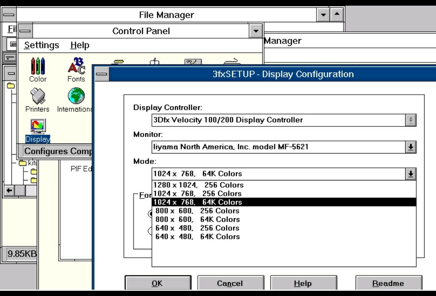
Task: Click the Monitor field showing Iiyama MF-5621
Action: tap(279, 147)
